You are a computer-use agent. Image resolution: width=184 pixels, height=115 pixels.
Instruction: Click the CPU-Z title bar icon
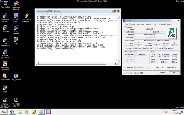[x=124, y=21]
